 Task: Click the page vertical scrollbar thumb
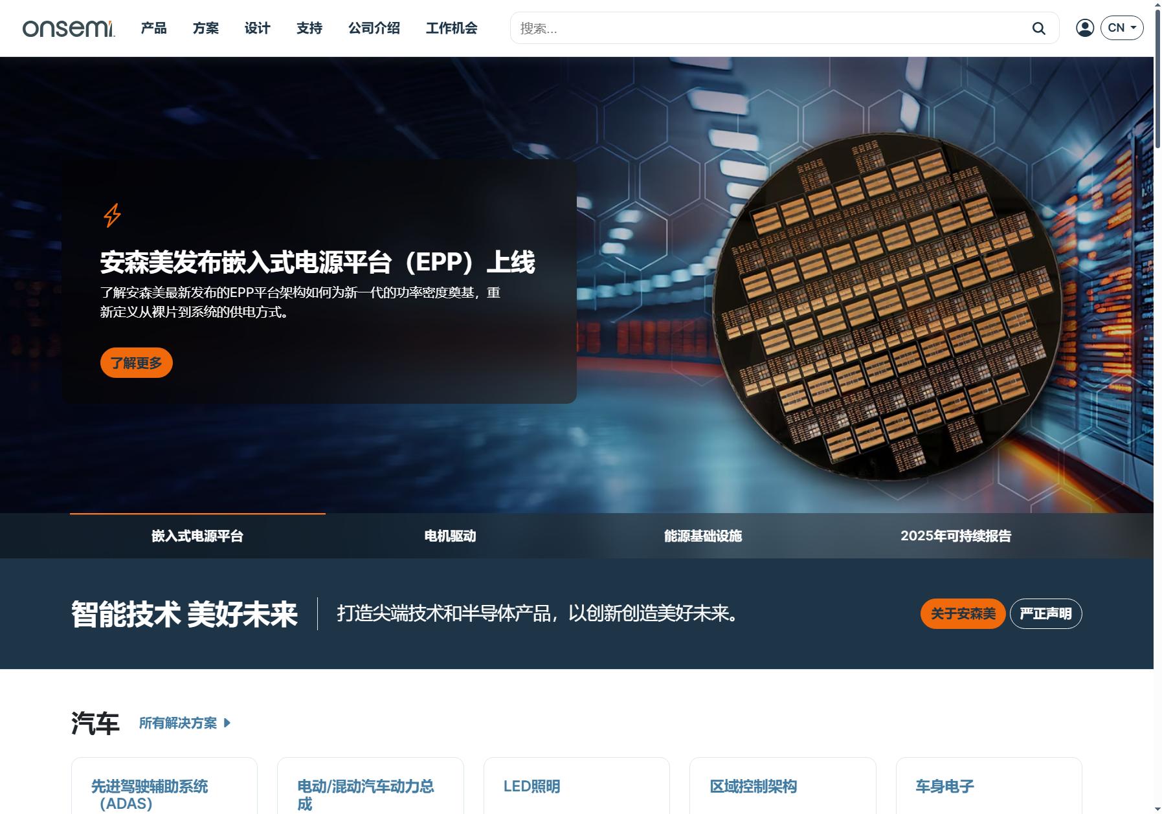1157,79
